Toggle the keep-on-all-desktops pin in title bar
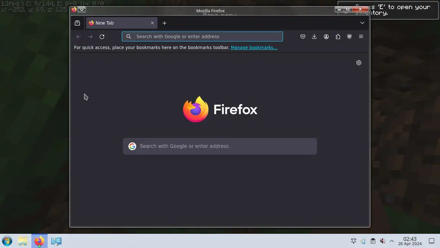440x248 pixels. 82,9
